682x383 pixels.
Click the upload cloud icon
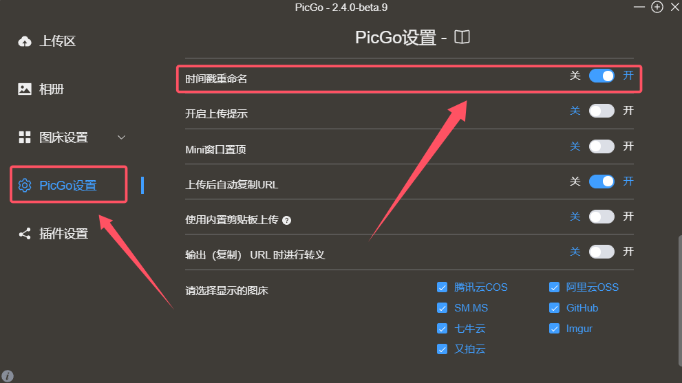[25, 41]
